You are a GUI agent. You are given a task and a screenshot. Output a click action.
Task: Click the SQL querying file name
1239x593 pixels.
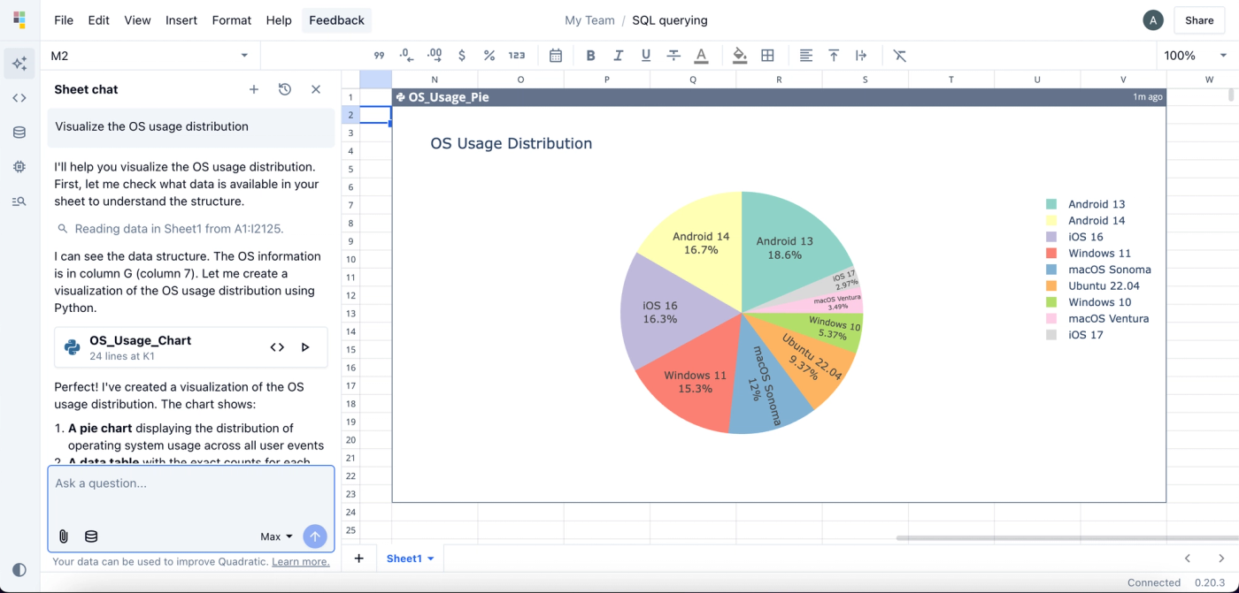(670, 20)
